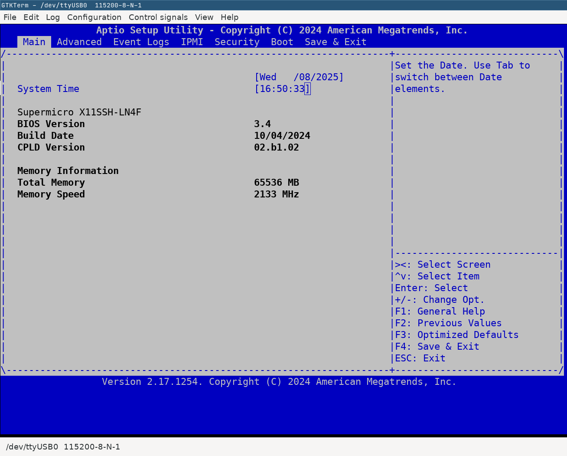Click the 'ESC: Exit' hint

[420, 358]
